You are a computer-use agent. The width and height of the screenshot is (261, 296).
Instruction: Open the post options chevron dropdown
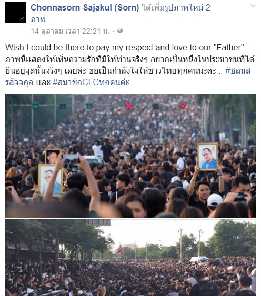(x=253, y=6)
